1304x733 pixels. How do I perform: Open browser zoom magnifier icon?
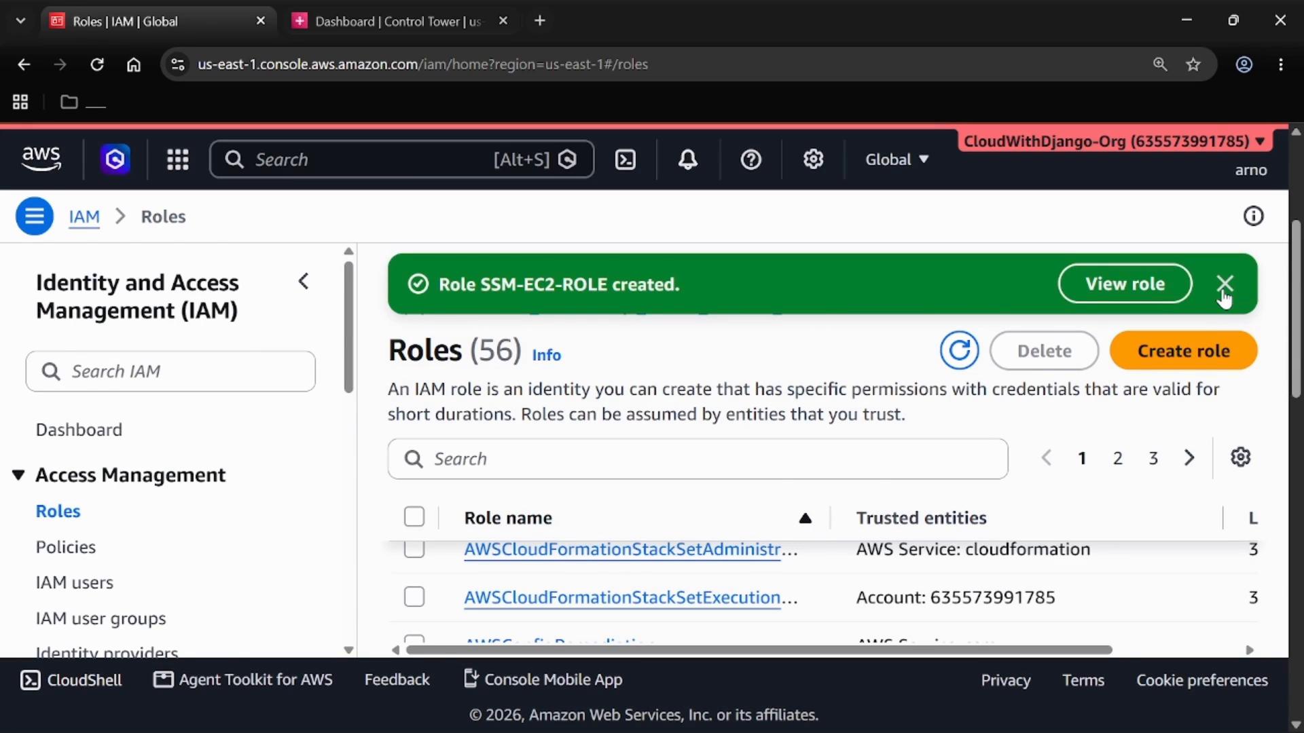(x=1160, y=64)
